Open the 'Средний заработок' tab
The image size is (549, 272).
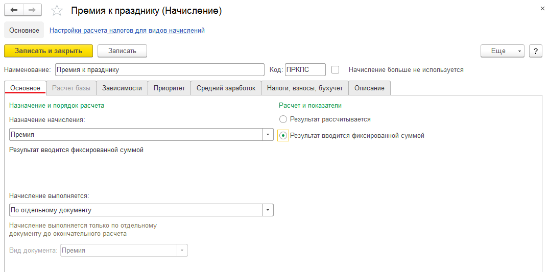pos(226,88)
